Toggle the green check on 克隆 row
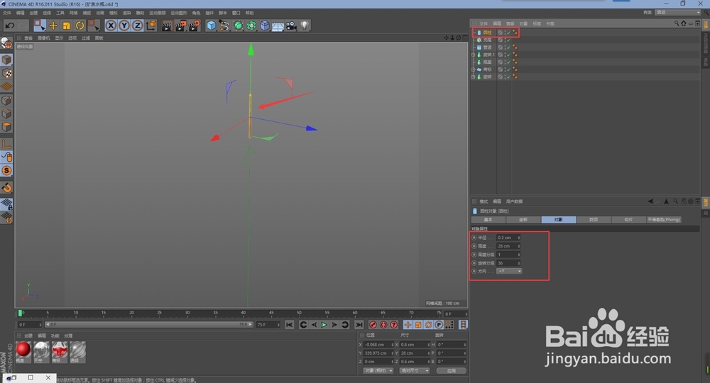Screen dimensions: 710x383 [508, 40]
